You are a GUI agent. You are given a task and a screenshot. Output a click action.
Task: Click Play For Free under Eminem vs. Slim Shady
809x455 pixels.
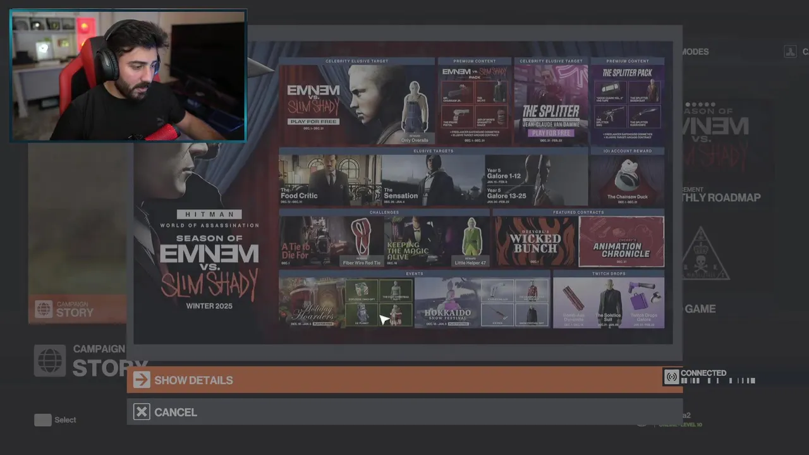coord(314,121)
